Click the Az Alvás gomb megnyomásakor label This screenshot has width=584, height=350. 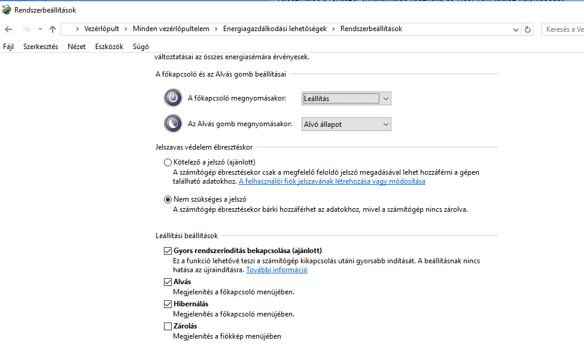(x=240, y=124)
